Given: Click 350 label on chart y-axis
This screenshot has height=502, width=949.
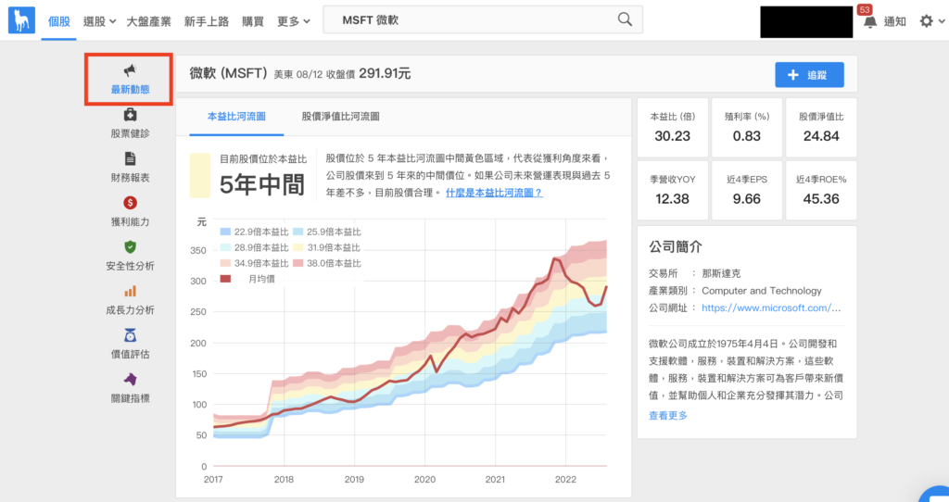Looking at the screenshot, I should 198,250.
